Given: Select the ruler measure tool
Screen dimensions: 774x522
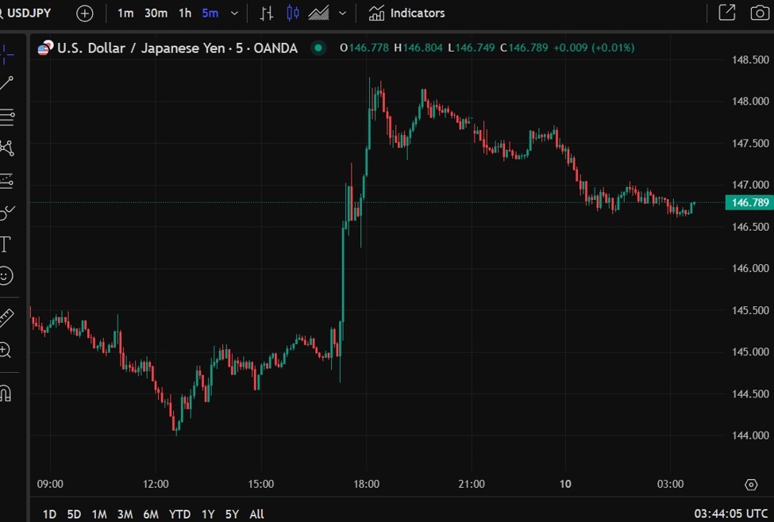Looking at the screenshot, I should point(6,318).
